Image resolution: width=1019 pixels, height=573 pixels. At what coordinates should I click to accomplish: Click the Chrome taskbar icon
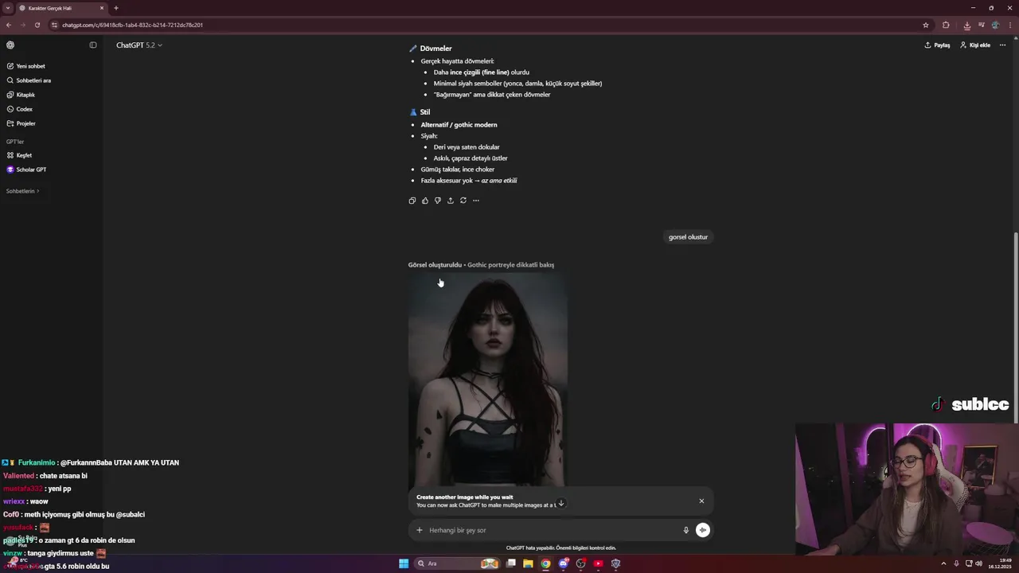pos(545,563)
